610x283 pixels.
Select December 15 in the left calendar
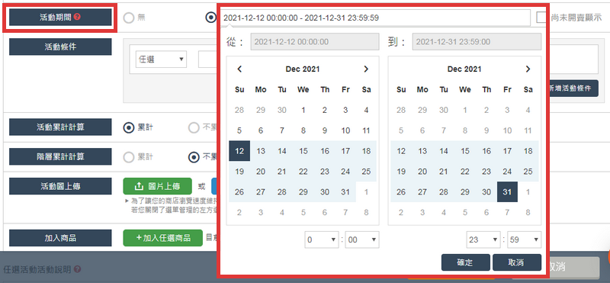[303, 151]
